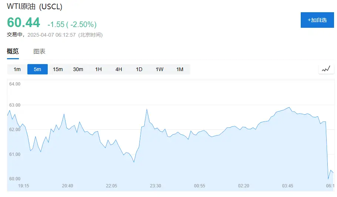
Task: Click the sharp drop's low point at chart end
Action: 328,179
